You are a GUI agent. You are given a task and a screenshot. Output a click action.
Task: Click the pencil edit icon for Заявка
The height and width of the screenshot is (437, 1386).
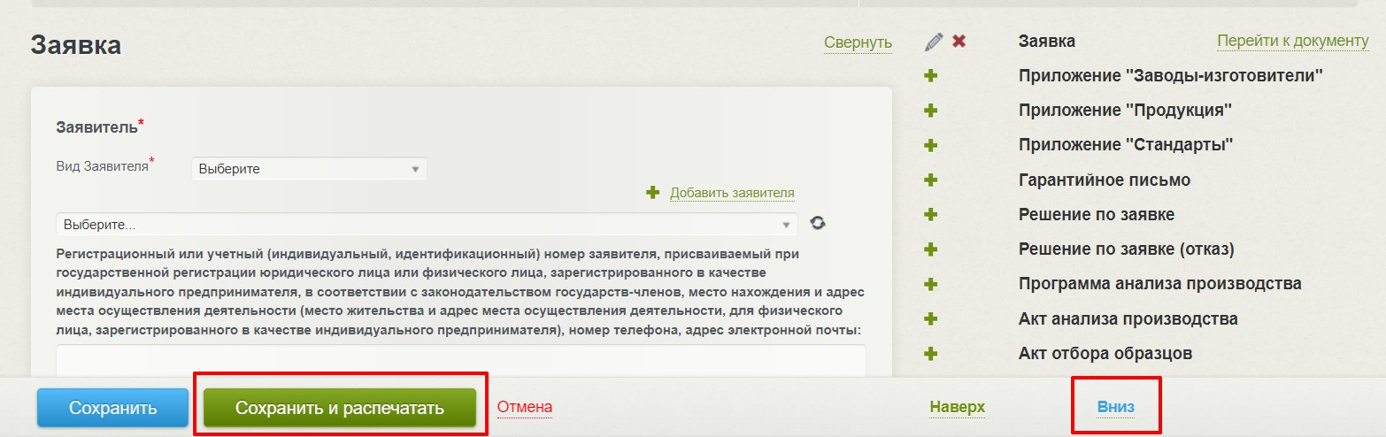[934, 42]
